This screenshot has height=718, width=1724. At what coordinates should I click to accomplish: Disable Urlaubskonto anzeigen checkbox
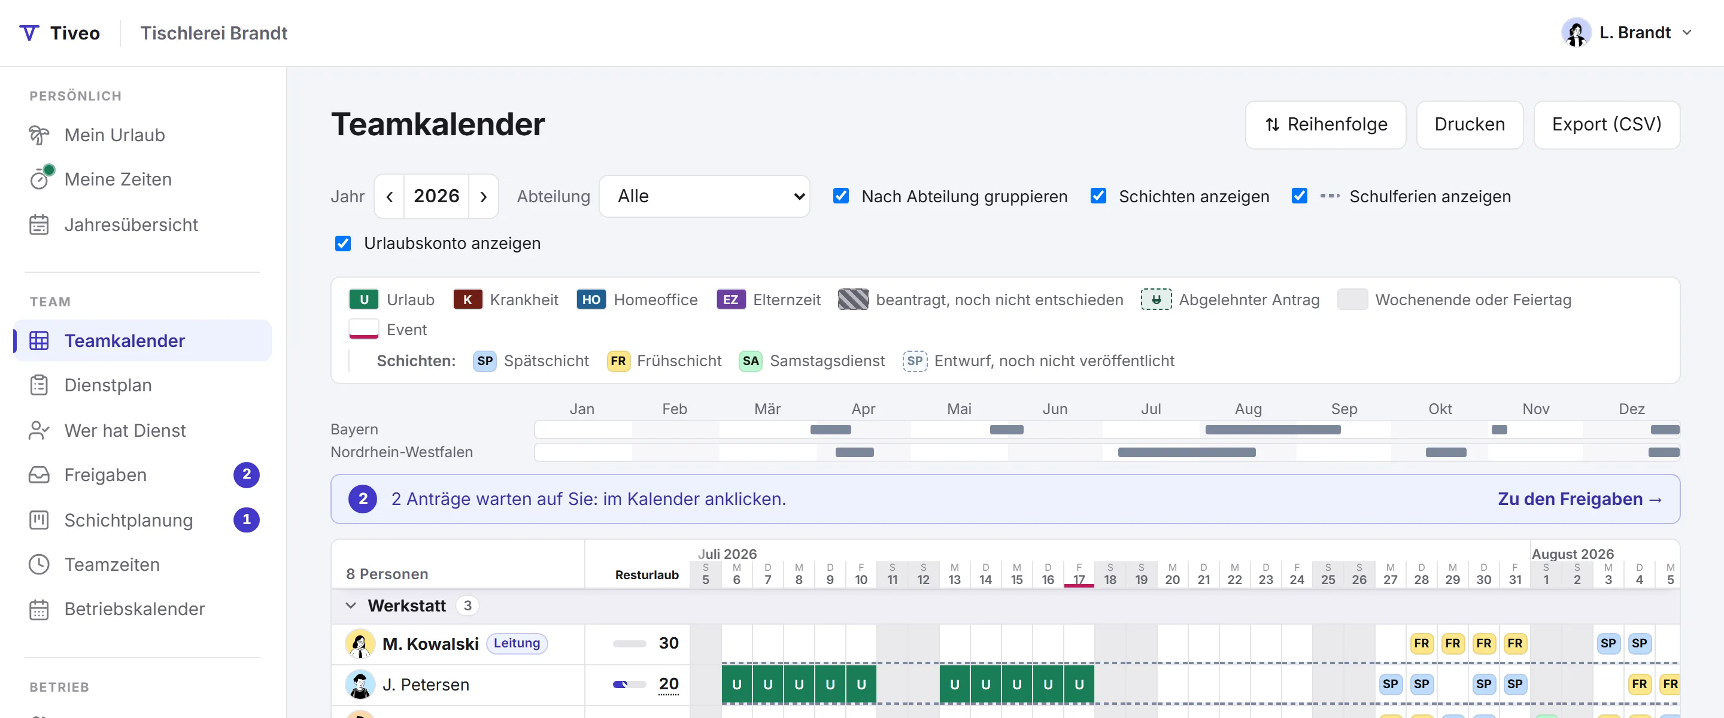coord(342,244)
